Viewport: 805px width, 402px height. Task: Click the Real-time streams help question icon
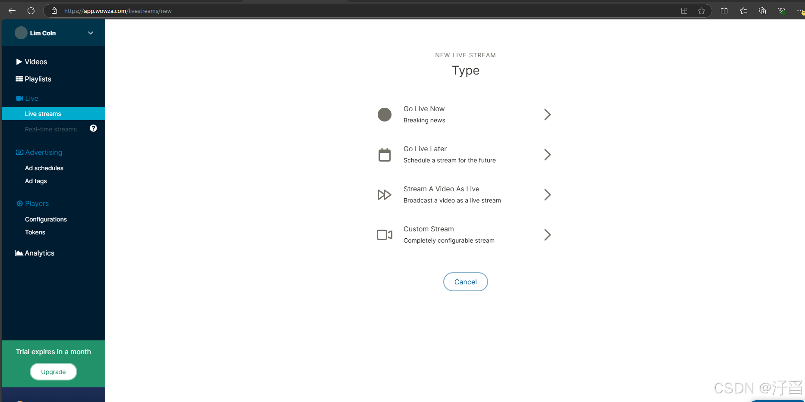point(93,128)
